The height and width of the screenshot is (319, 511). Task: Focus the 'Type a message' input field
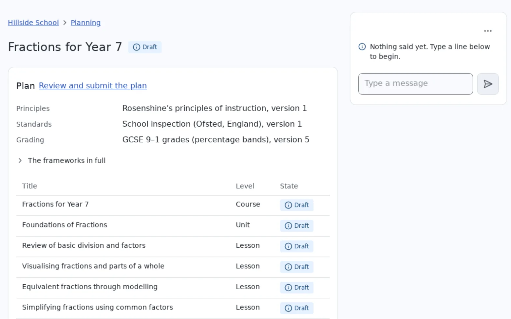[x=415, y=84]
